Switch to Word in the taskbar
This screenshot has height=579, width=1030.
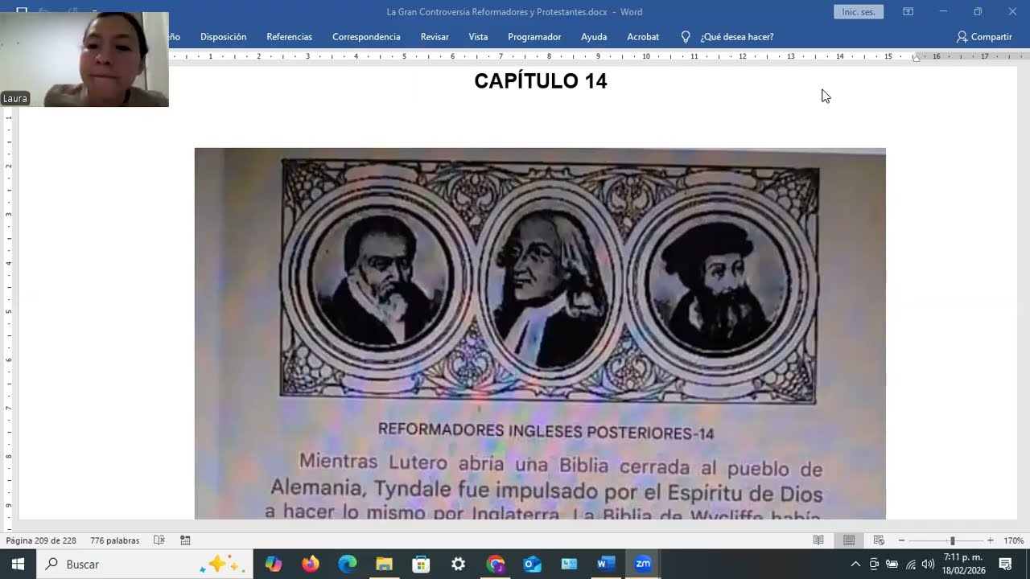click(606, 564)
